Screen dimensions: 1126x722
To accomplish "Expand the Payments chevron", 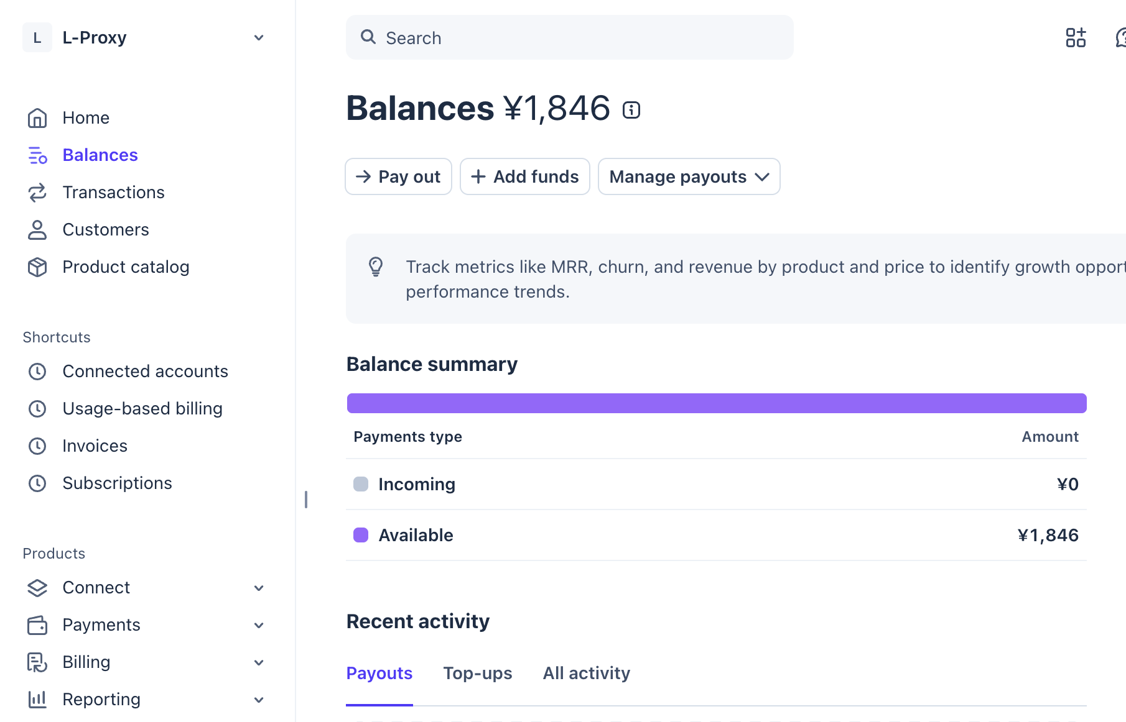I will point(259,625).
